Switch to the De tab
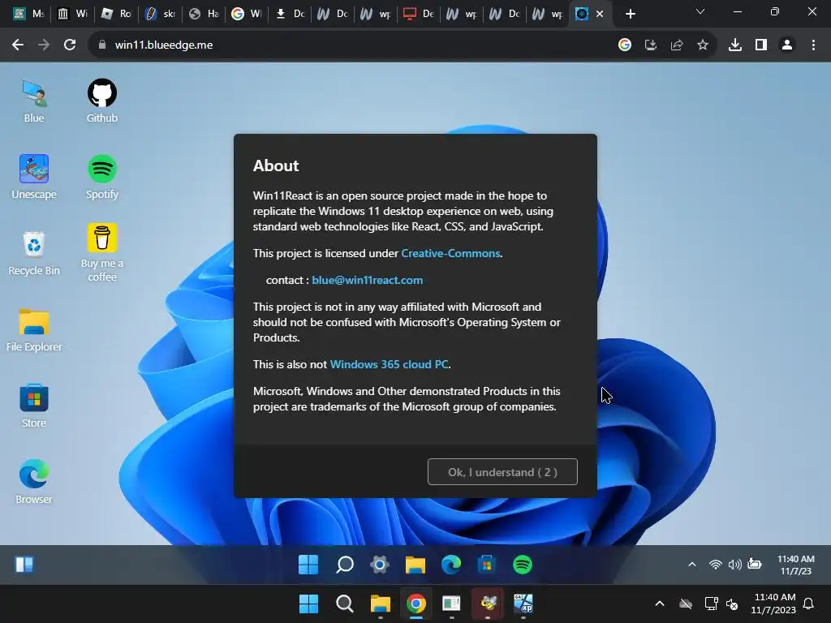 [x=419, y=14]
